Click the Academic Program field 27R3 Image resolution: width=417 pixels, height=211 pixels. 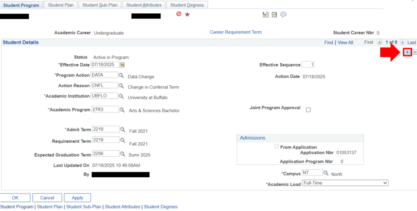coord(105,110)
